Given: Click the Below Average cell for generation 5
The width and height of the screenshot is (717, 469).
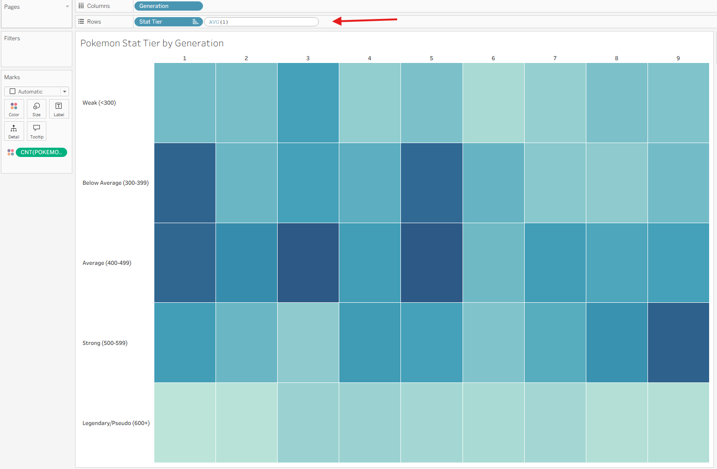Looking at the screenshot, I should [x=431, y=183].
